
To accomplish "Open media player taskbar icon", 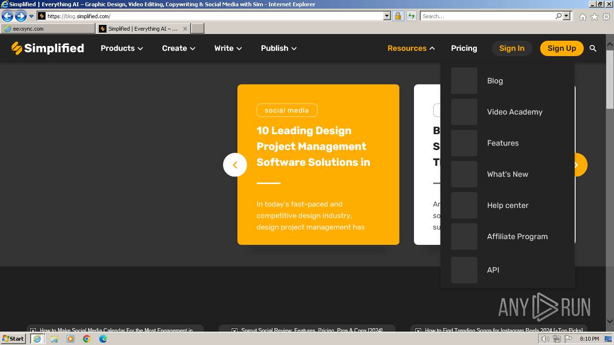I will click(x=71, y=339).
